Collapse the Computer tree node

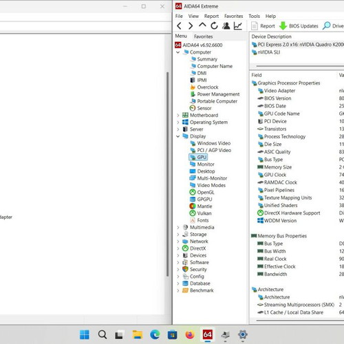178,52
